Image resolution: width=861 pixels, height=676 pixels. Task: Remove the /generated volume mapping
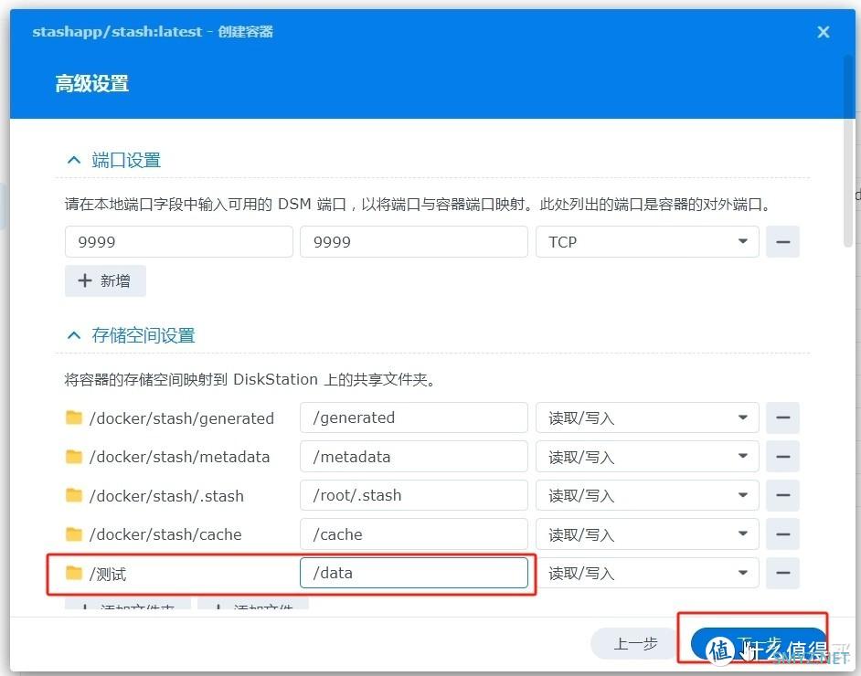click(x=782, y=417)
